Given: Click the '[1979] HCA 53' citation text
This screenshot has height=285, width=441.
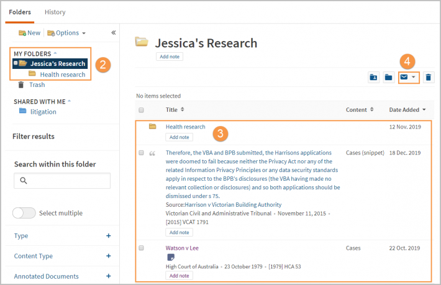Looking at the screenshot, I should (x=284, y=266).
